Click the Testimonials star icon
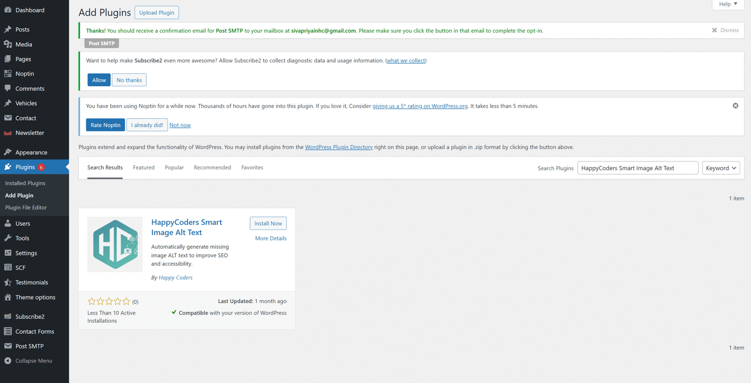751x383 pixels. coord(8,282)
